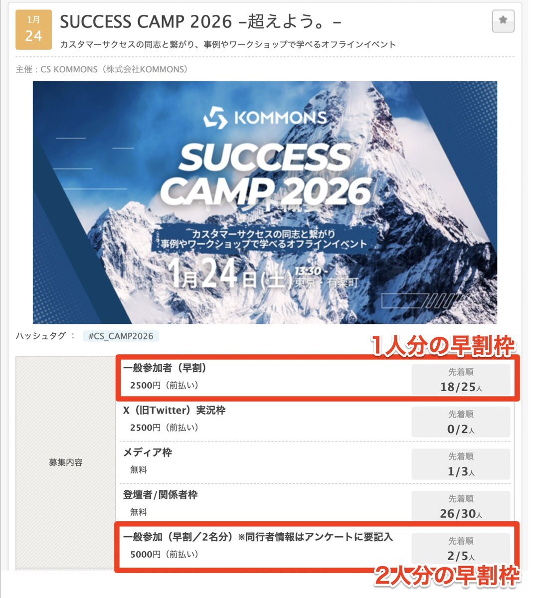This screenshot has width=537, height=598.
Task: Select the 一般参加（早割／2名分） ticket row
Action: (x=317, y=546)
